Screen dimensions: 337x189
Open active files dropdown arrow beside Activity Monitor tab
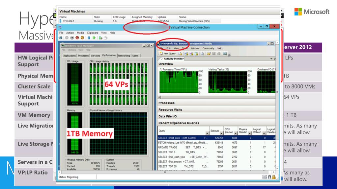(x=271, y=59)
